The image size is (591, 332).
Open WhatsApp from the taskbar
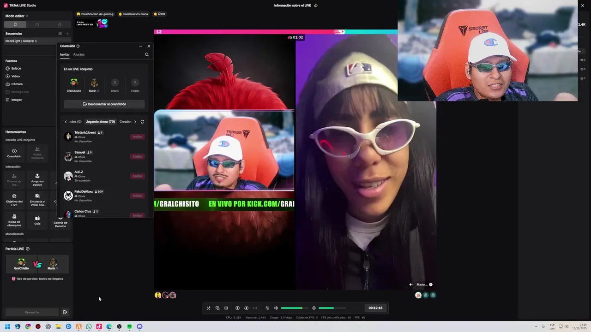(89, 326)
